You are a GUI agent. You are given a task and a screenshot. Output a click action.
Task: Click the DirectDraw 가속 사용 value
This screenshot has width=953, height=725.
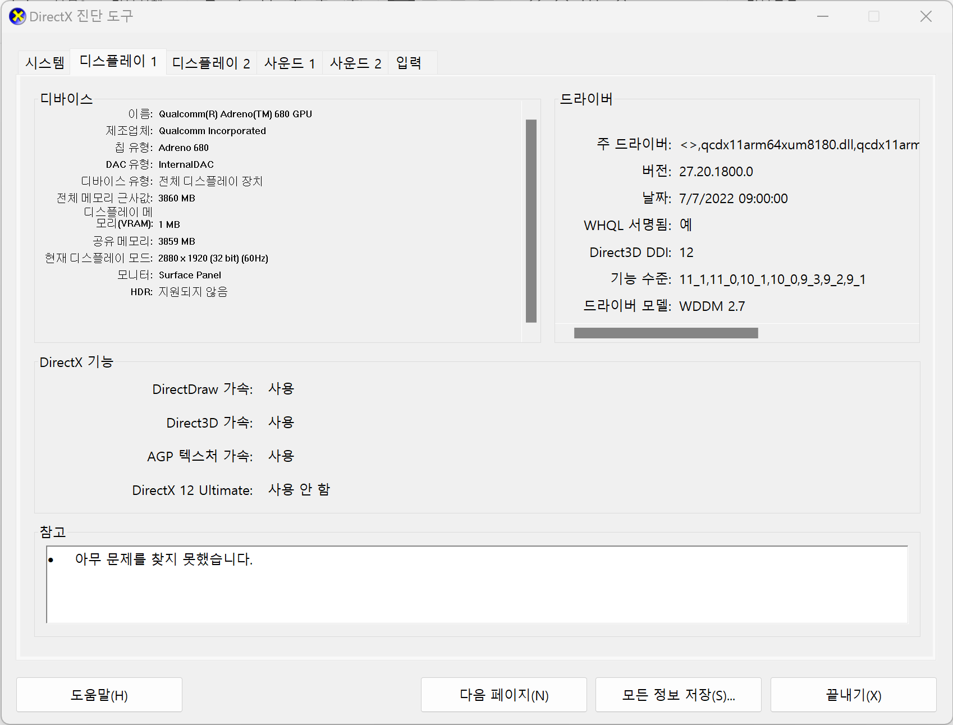(281, 389)
